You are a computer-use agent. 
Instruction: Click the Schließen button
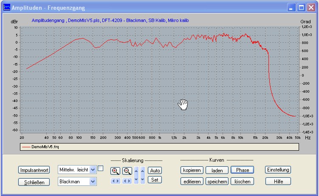pyautogui.click(x=34, y=182)
